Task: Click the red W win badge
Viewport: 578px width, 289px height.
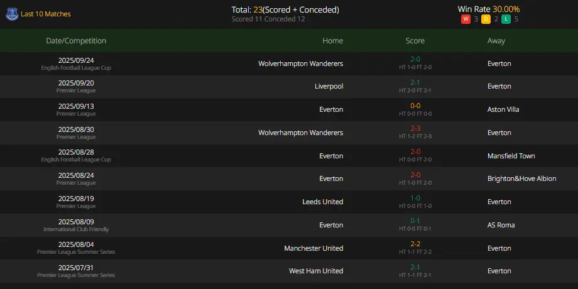Action: (466, 19)
